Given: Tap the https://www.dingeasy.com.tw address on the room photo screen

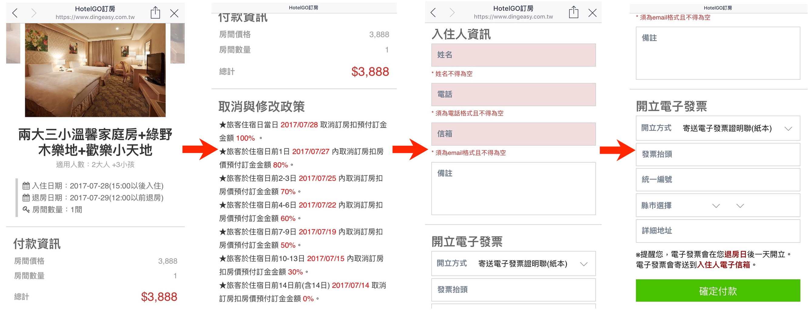Looking at the screenshot, I should (95, 17).
